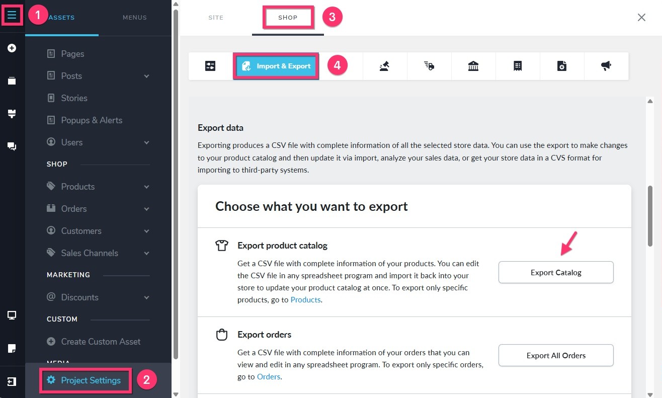Screen dimensions: 662x398
Task: Switch to the Assets tab
Action: tap(61, 18)
